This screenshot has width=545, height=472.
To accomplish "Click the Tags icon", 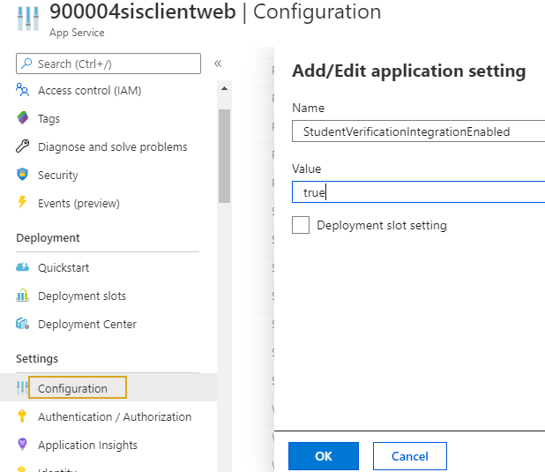I will pos(23,118).
